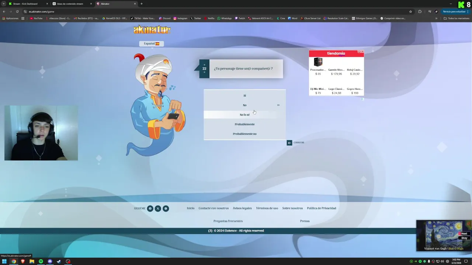
Task: Answer 'No' to the question
Action: point(244,105)
